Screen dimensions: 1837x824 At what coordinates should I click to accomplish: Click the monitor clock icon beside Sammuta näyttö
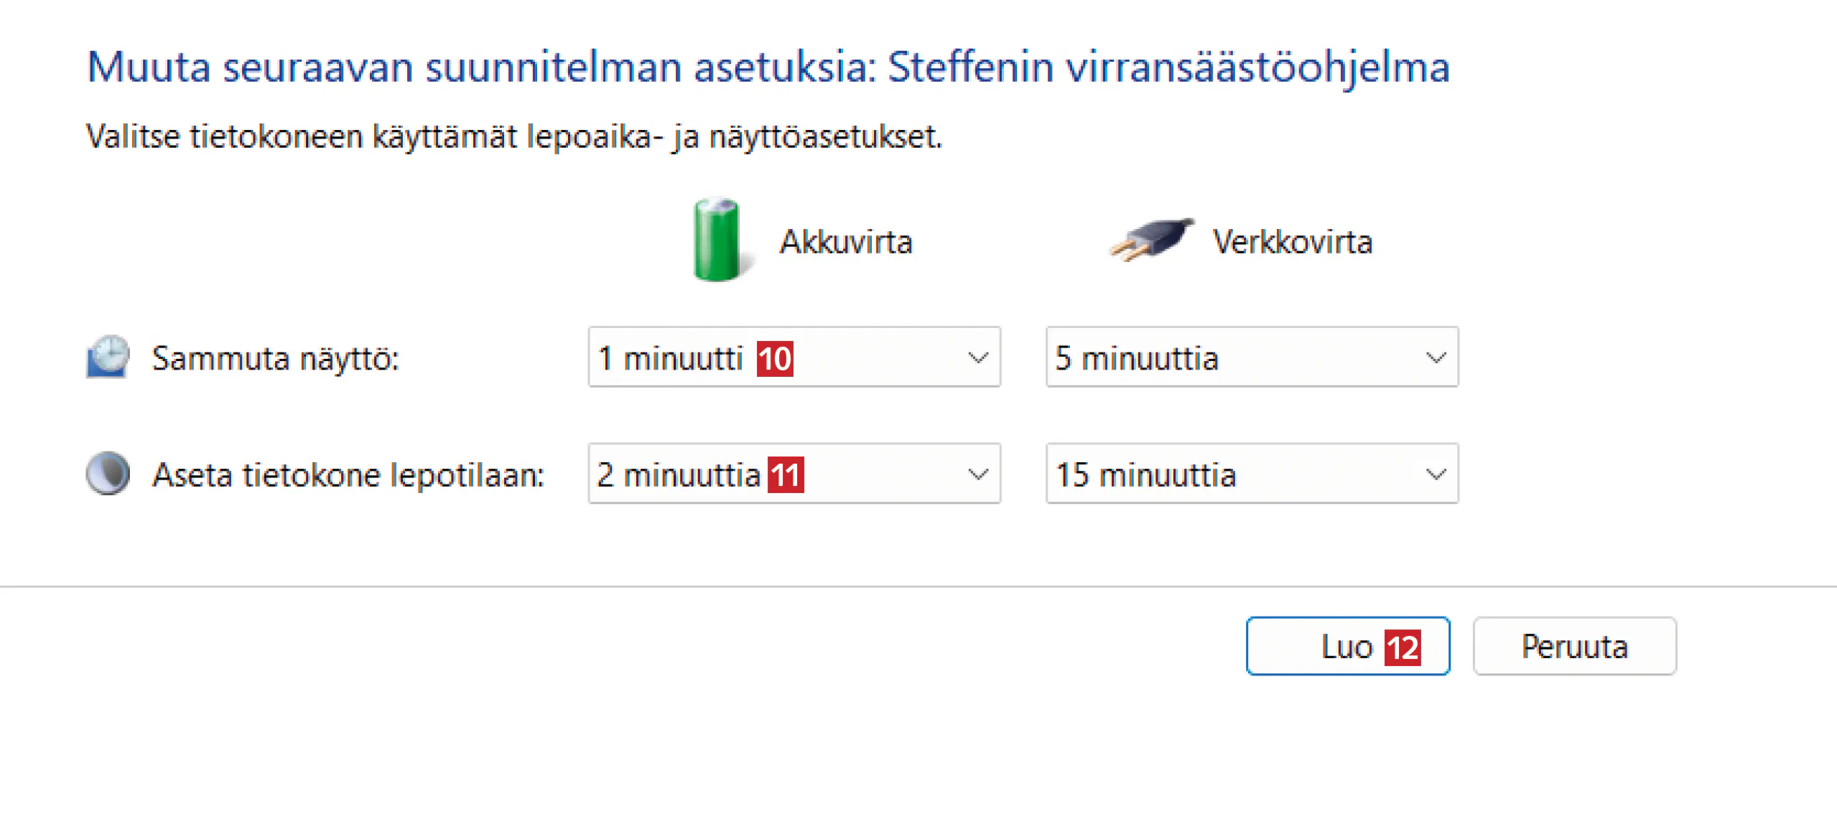[x=108, y=357]
